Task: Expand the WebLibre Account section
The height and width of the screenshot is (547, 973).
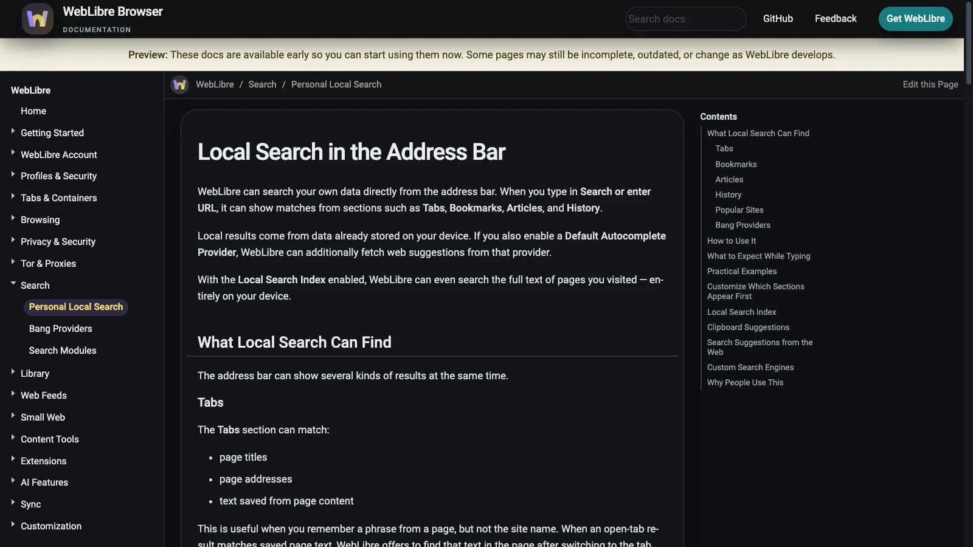Action: (13, 153)
